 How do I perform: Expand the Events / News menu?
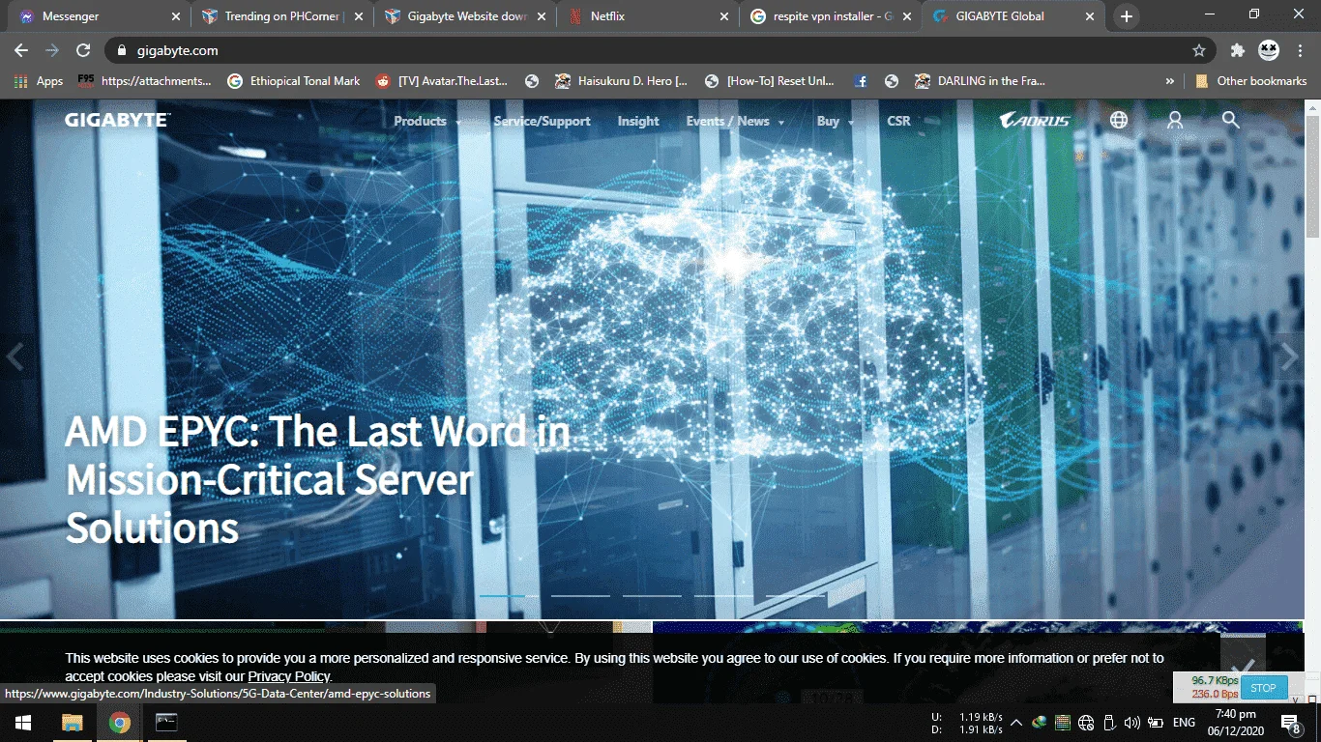[x=735, y=121]
